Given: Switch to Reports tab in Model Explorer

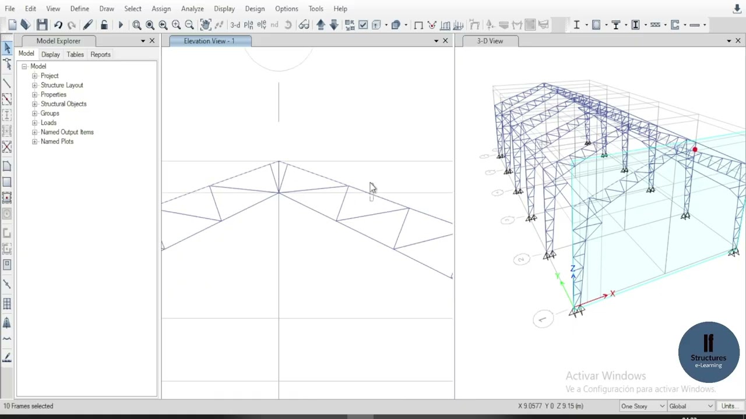Looking at the screenshot, I should 100,54.
